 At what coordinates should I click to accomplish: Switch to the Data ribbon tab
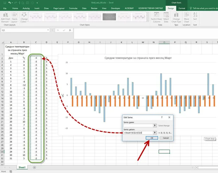tap(84, 8)
